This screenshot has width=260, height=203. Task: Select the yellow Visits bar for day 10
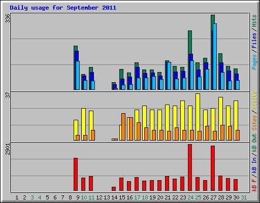83,121
